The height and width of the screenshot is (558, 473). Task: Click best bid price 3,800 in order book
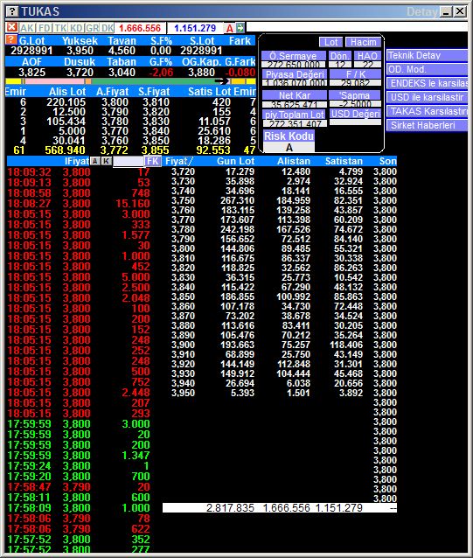[x=115, y=102]
